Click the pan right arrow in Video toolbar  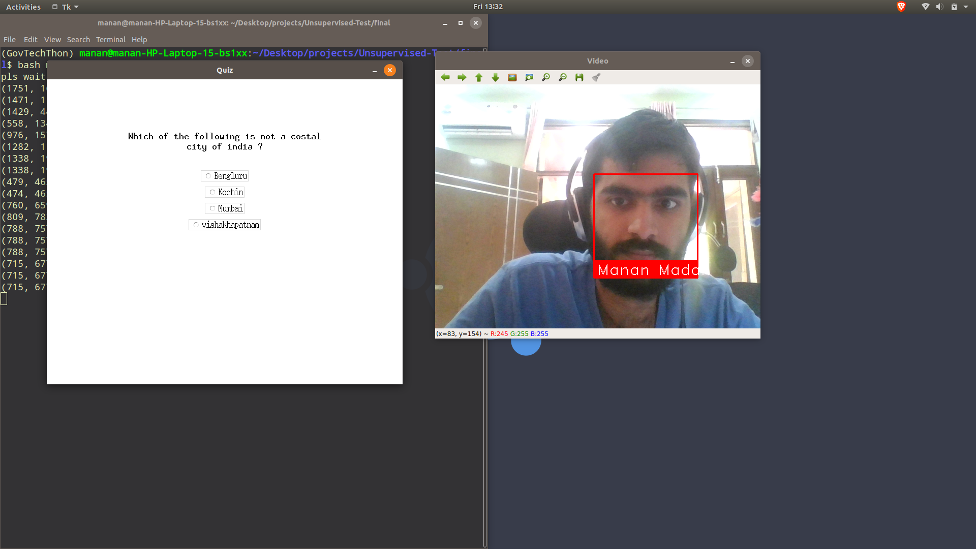[x=462, y=77]
